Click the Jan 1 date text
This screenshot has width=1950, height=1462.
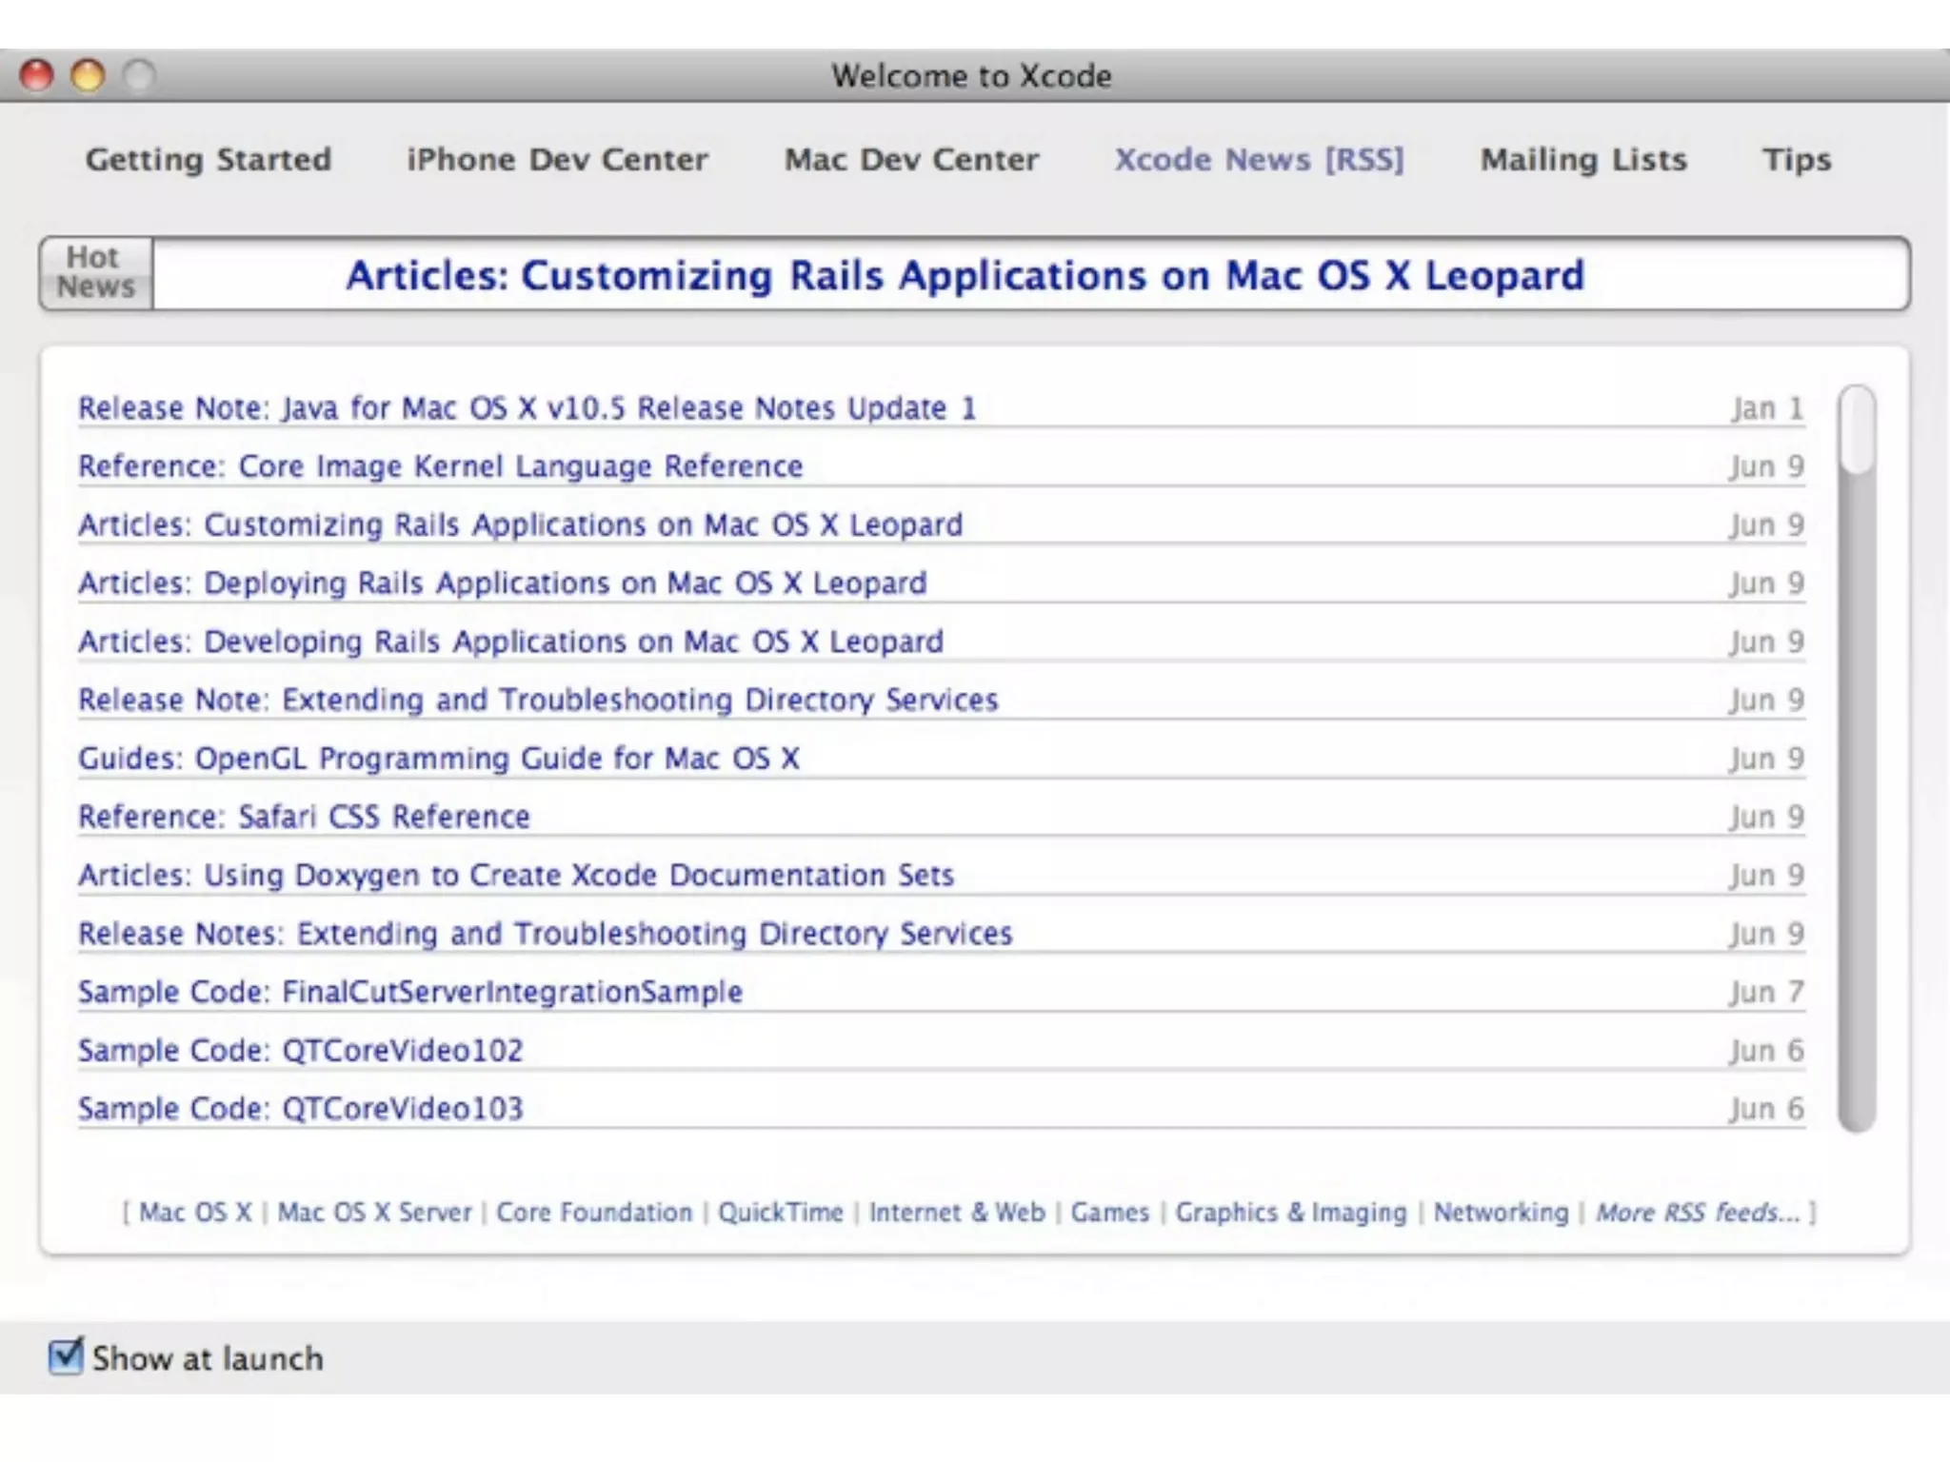pyautogui.click(x=1767, y=408)
